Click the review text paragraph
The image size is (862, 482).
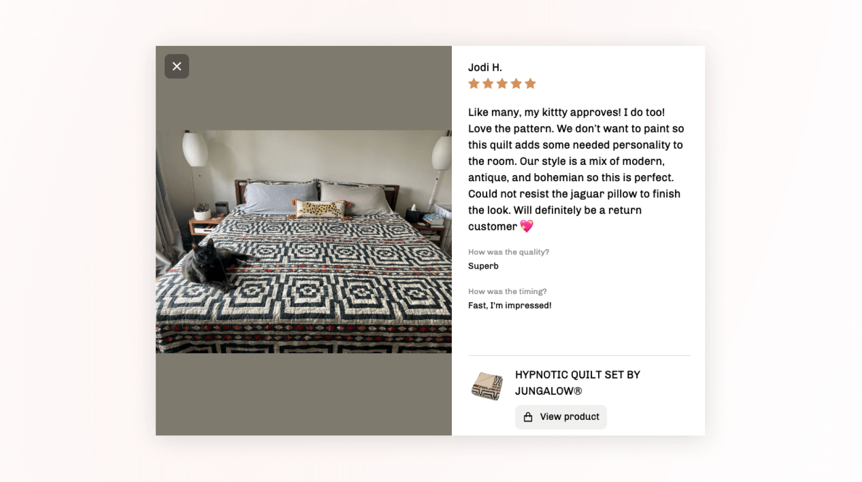[x=576, y=169]
